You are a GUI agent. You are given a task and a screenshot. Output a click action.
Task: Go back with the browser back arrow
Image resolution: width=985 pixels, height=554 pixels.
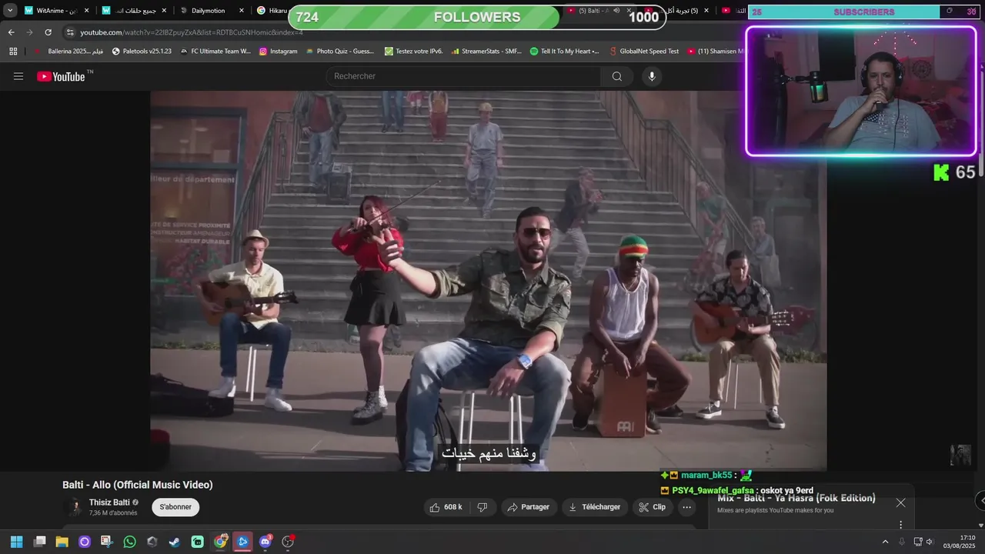point(12,32)
